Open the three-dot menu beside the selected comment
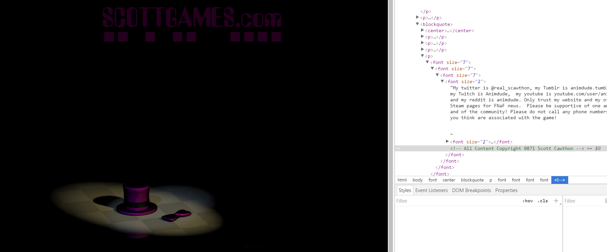Viewport: 607px width, 252px height. point(398,148)
